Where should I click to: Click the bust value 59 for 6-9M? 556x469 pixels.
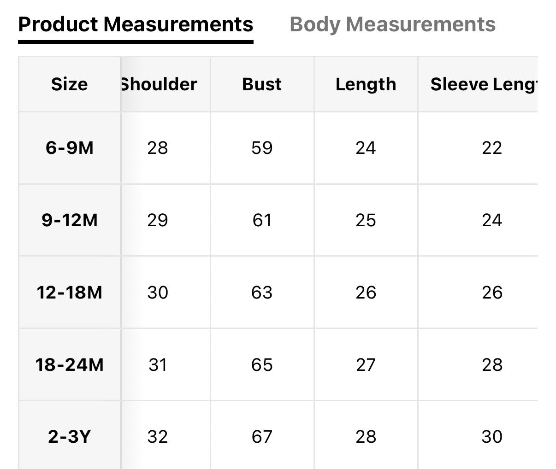262,148
